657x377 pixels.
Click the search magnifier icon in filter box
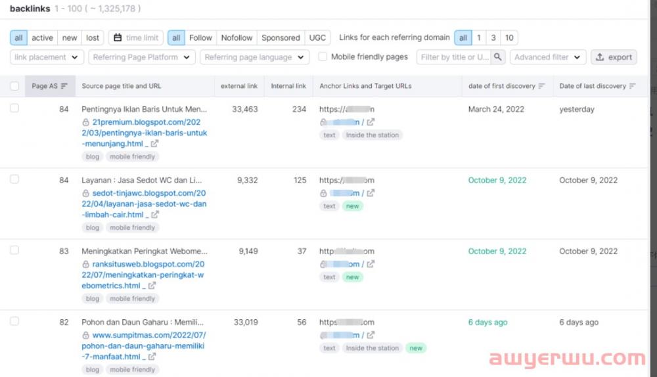coord(498,57)
